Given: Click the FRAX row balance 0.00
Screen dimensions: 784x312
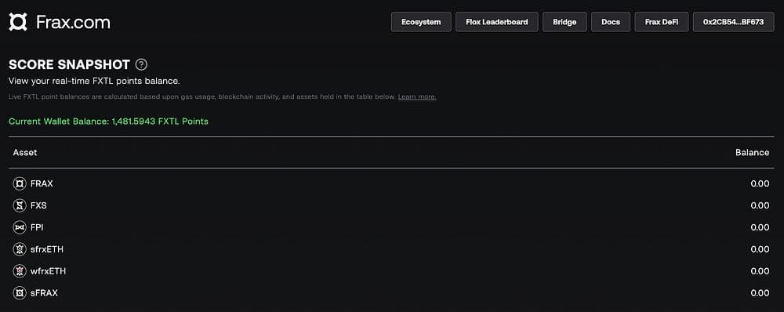Looking at the screenshot, I should coord(760,183).
